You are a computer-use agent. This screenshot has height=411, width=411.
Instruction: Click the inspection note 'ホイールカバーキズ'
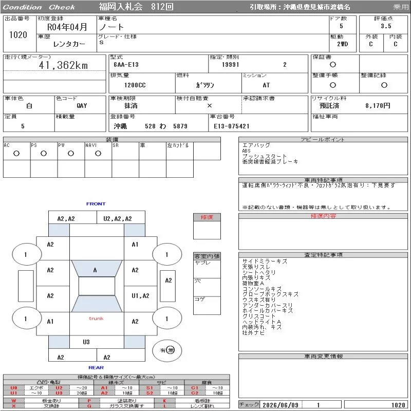tap(267, 311)
